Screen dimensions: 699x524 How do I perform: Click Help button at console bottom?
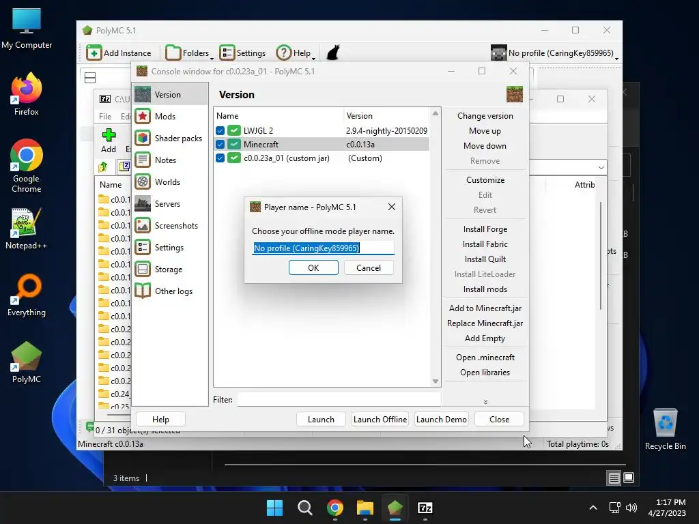pyautogui.click(x=160, y=420)
